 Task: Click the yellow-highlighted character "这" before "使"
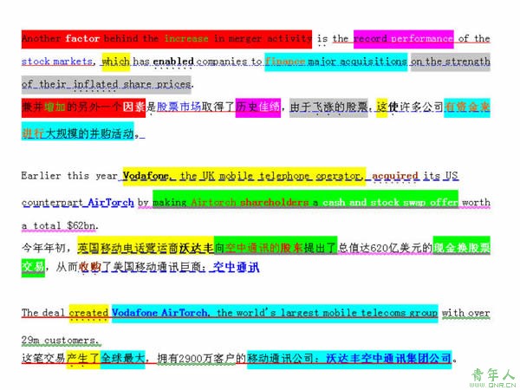[381, 107]
